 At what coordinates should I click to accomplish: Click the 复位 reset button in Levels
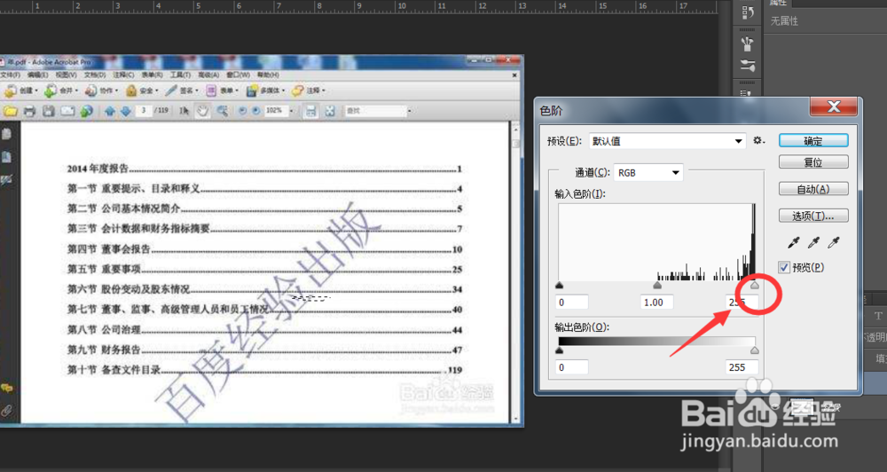813,161
